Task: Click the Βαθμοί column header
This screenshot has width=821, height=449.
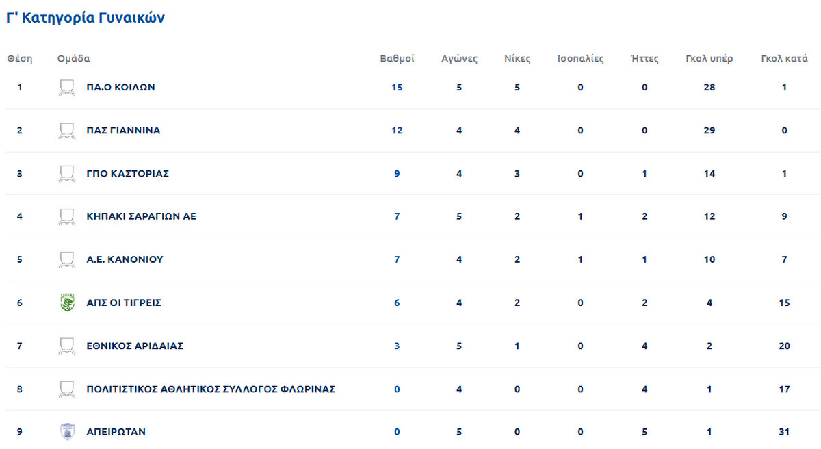Action: [x=397, y=59]
